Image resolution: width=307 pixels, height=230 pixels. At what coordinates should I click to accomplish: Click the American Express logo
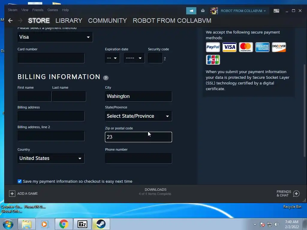click(x=262, y=47)
